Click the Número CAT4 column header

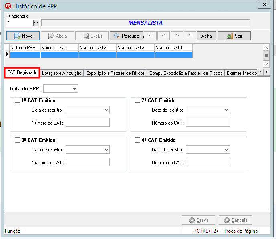pos(173,48)
